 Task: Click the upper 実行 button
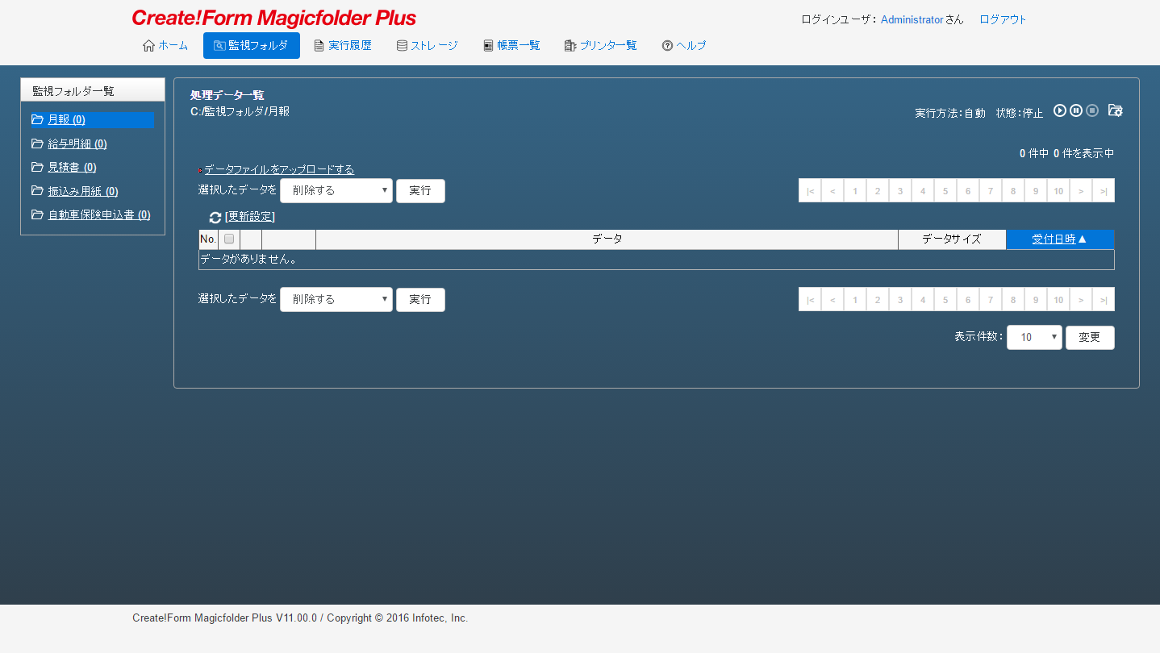(x=420, y=191)
